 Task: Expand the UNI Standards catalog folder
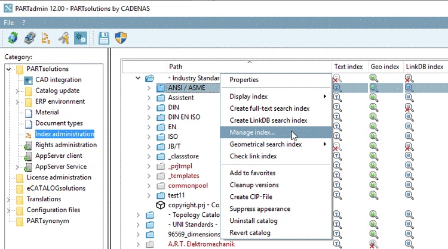[x=138, y=225]
